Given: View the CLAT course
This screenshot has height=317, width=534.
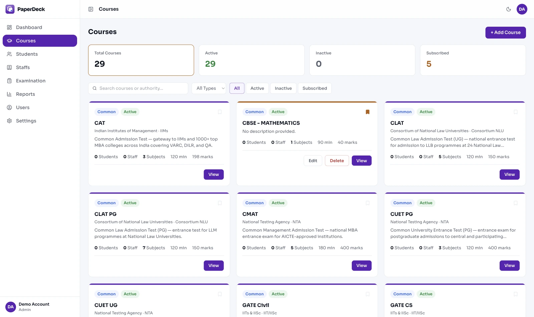Looking at the screenshot, I should [510, 175].
